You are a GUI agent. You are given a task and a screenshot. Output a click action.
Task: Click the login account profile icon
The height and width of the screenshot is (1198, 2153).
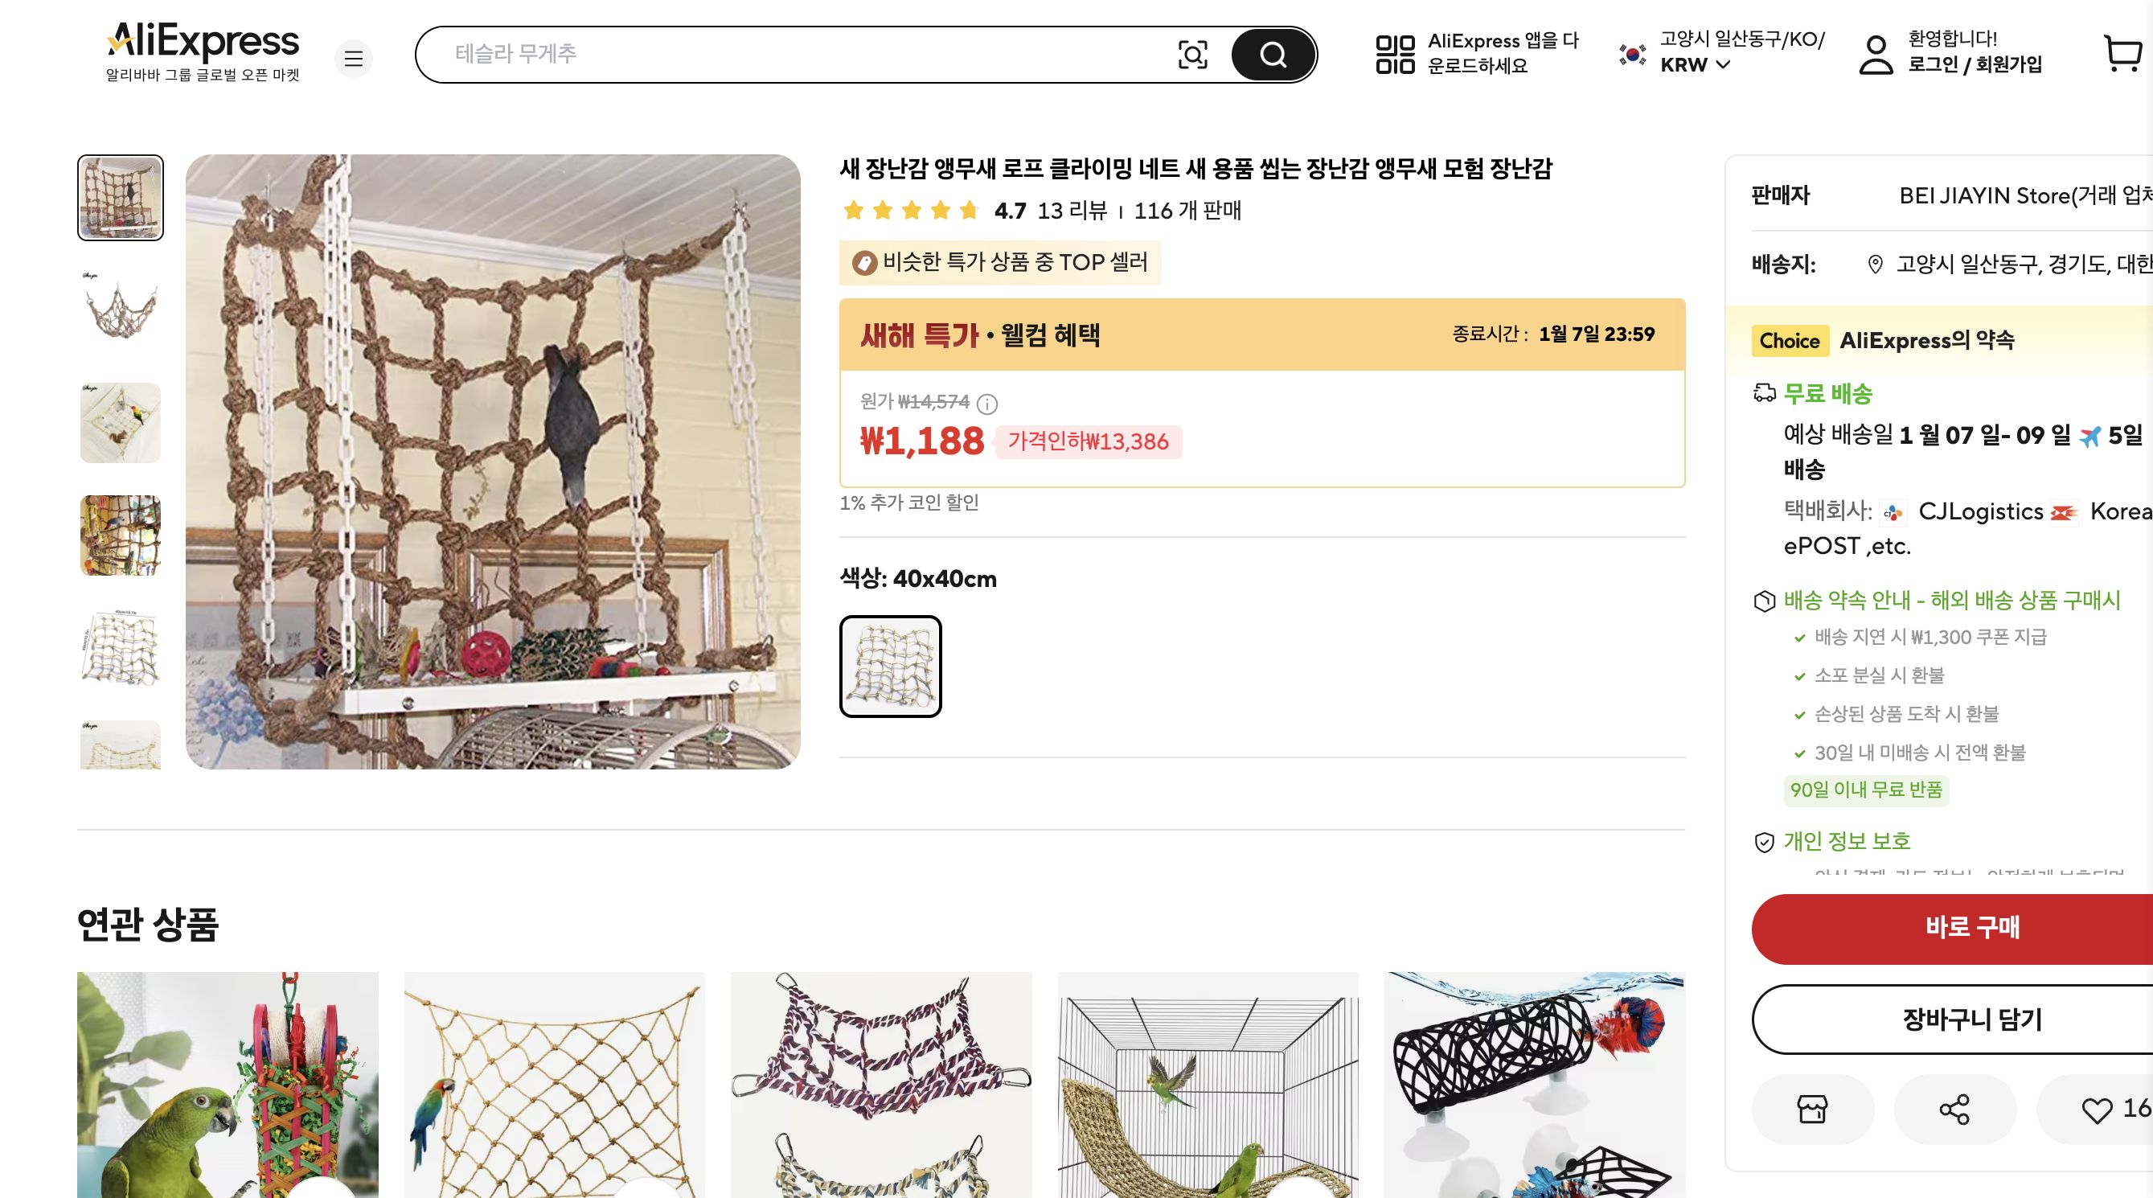[1876, 55]
